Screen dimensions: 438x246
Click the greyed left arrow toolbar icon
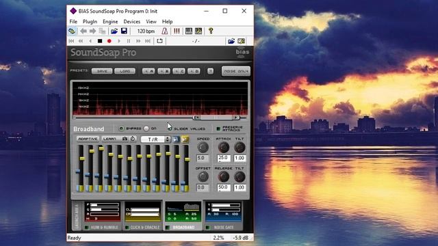point(83,31)
